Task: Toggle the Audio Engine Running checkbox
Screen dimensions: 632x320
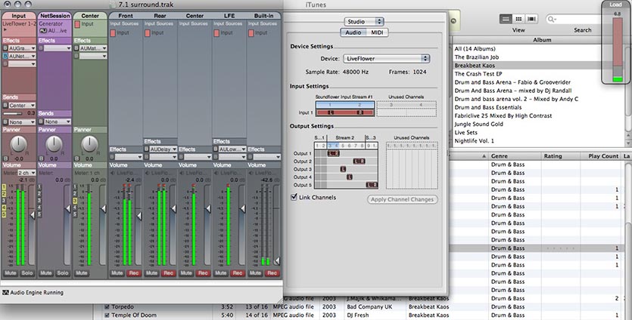Action: click(x=6, y=292)
